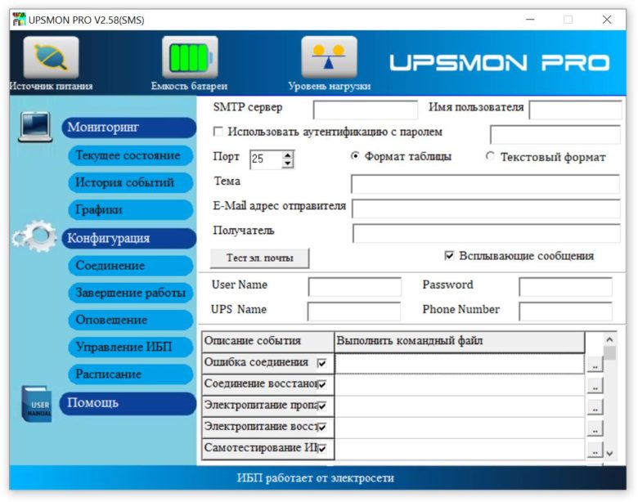Click the gears configuration icon
This screenshot has width=638, height=502.
35,236
